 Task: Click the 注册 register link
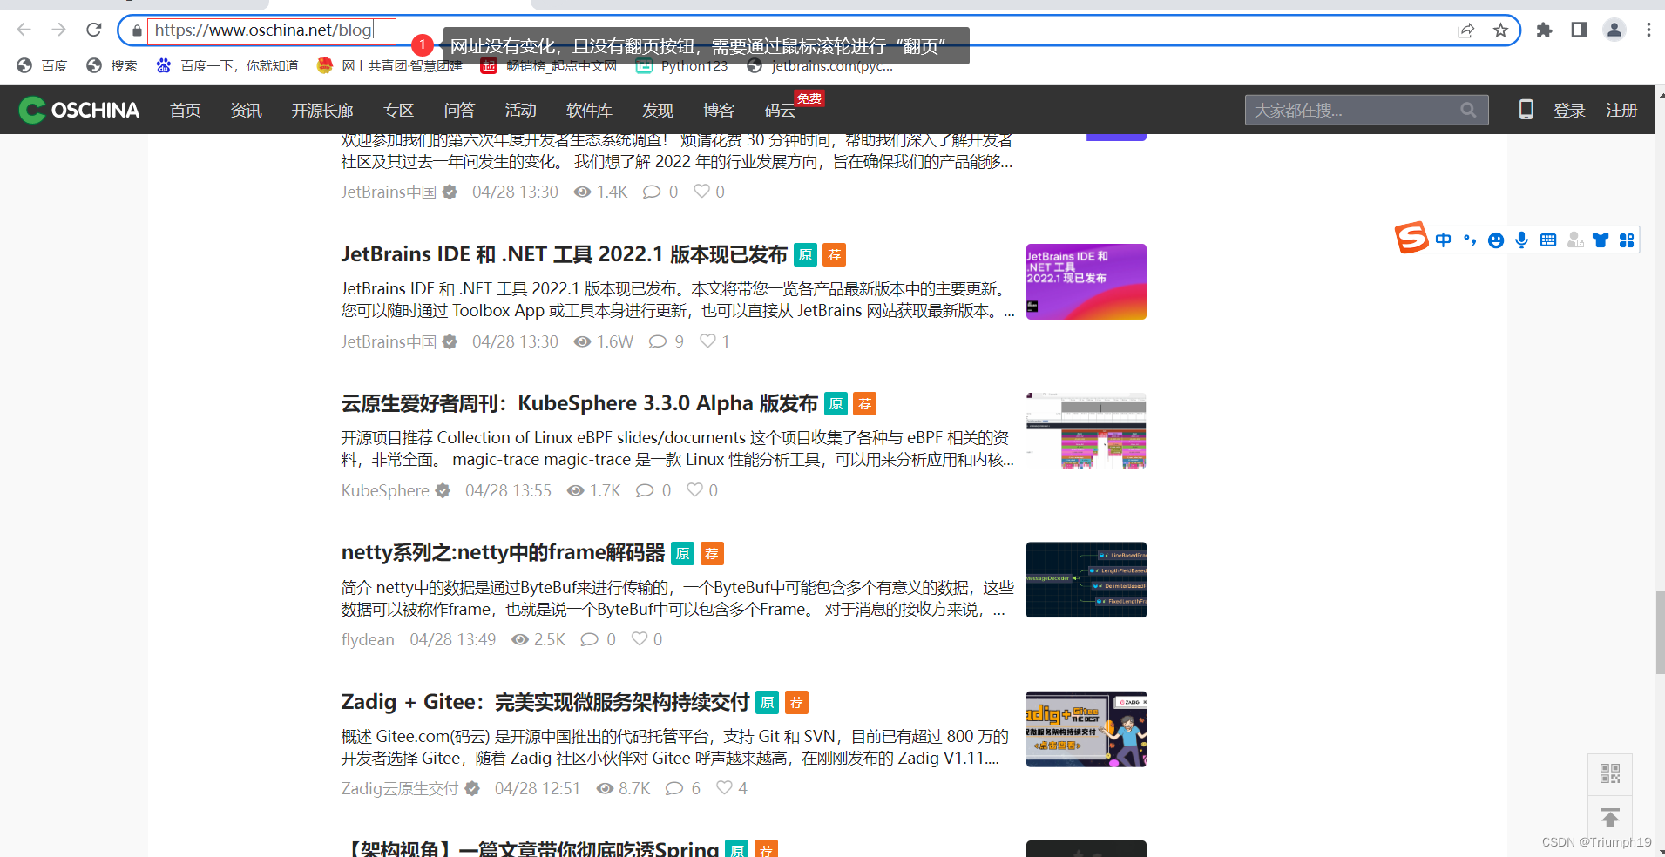1621,110
